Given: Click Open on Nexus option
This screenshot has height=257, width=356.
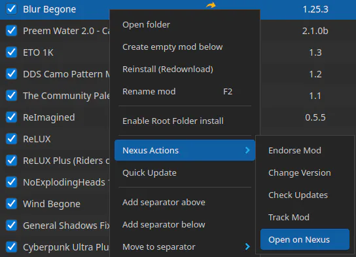Looking at the screenshot, I should click(305, 239).
